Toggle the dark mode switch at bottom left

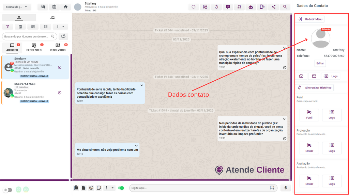[x=7, y=190]
